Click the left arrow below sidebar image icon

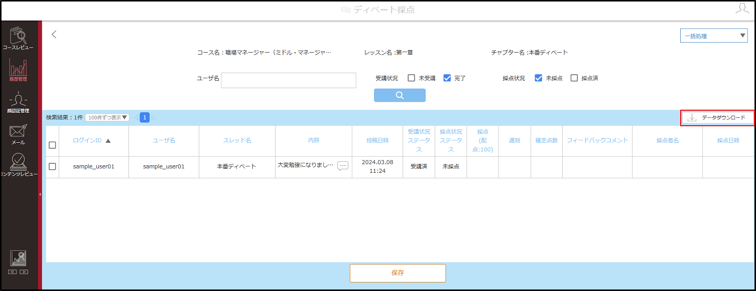(13, 272)
